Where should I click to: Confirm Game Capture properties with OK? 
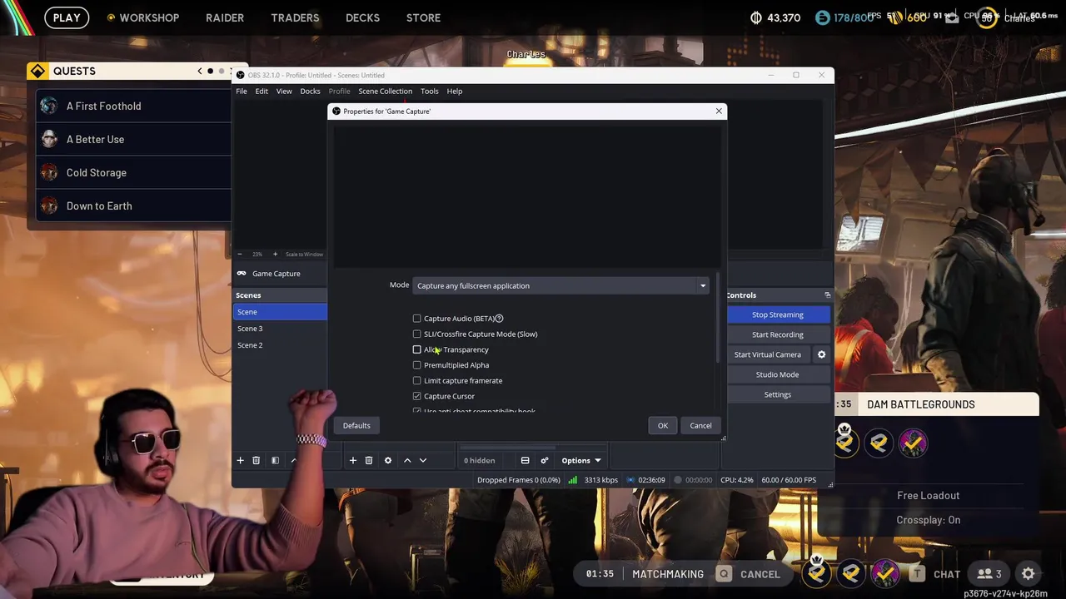pyautogui.click(x=663, y=425)
